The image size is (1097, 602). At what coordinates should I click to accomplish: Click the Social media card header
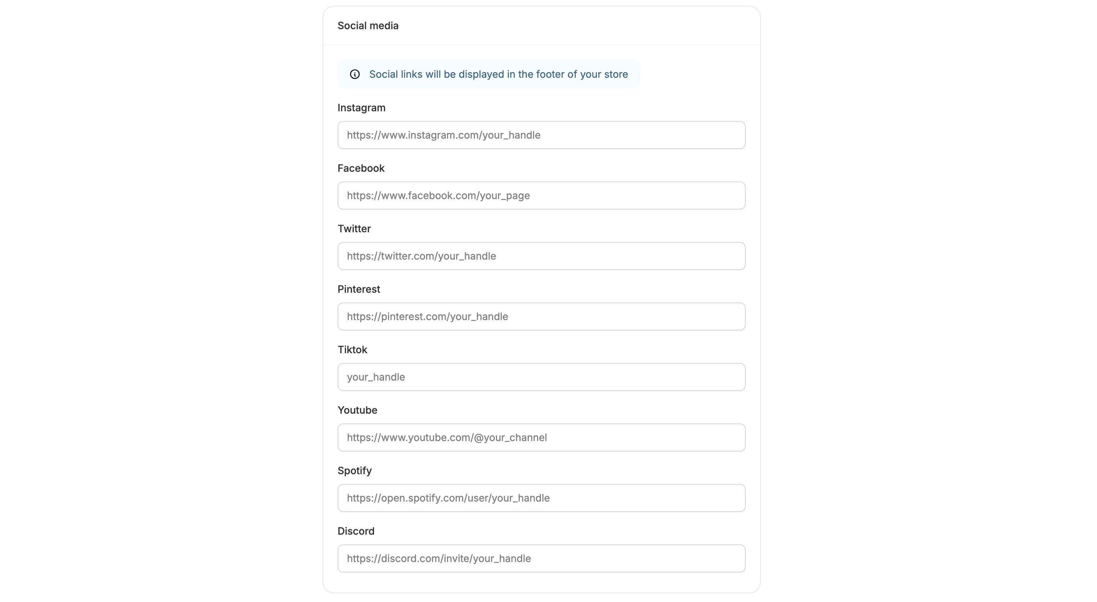coord(367,26)
